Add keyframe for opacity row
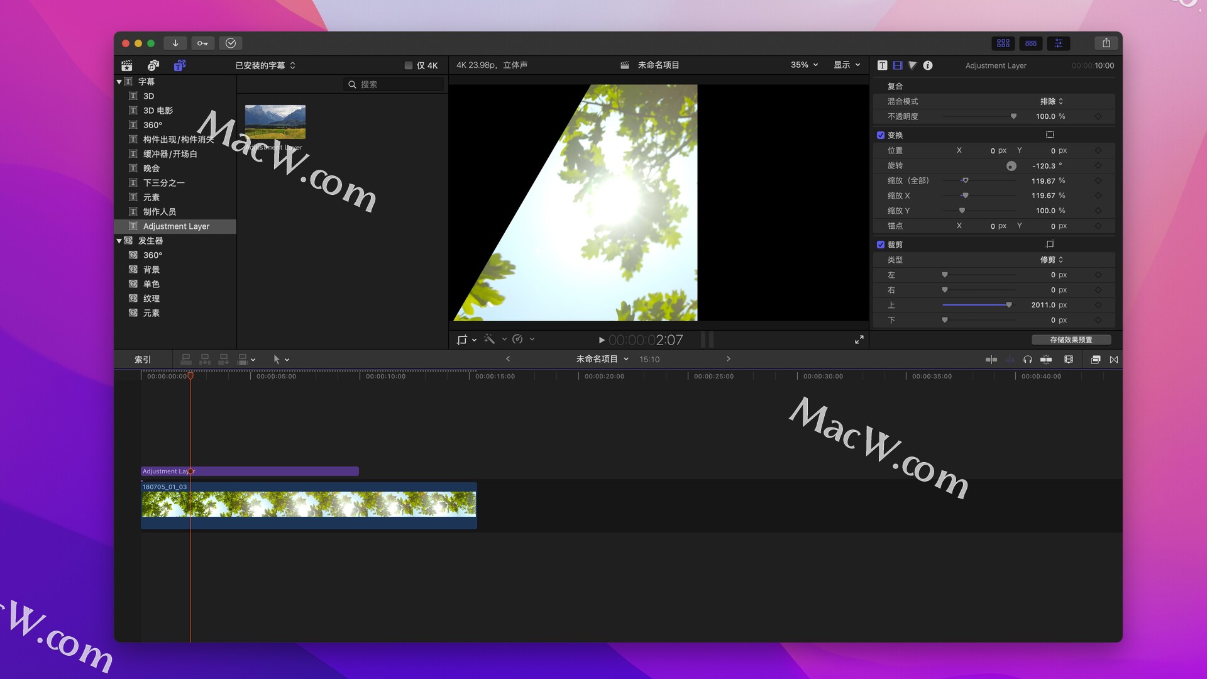Viewport: 1207px width, 679px height. pos(1098,116)
